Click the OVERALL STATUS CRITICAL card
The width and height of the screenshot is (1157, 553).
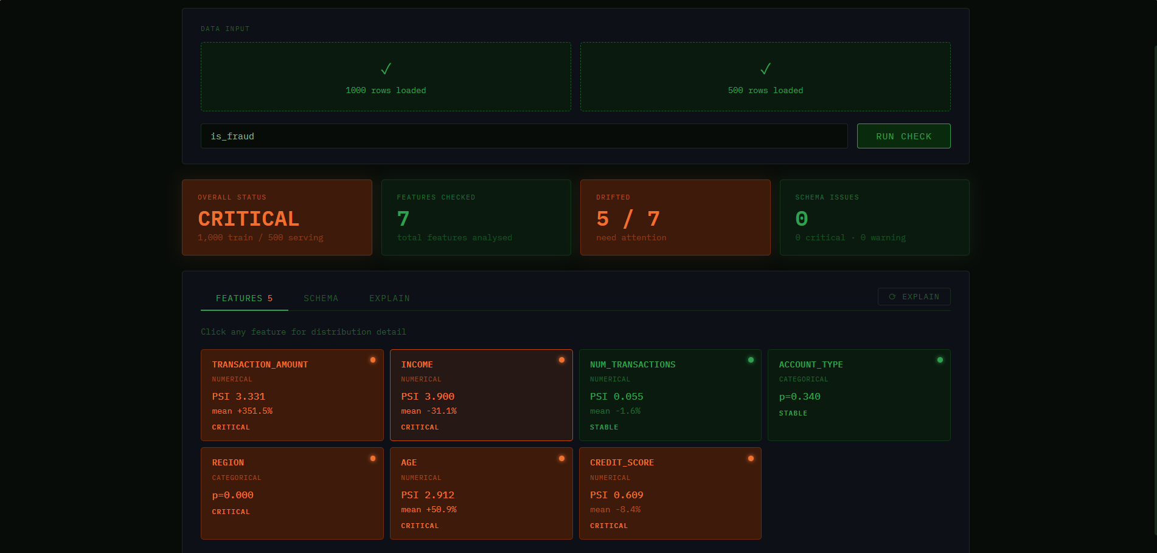(277, 217)
